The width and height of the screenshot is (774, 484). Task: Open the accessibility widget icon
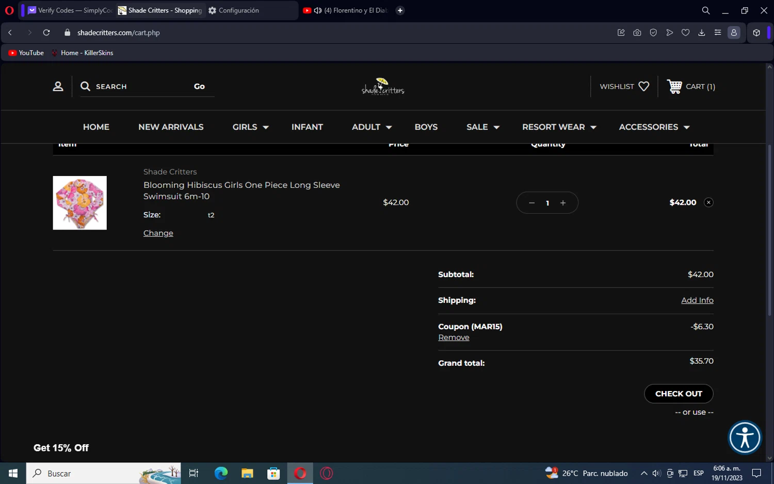745,438
